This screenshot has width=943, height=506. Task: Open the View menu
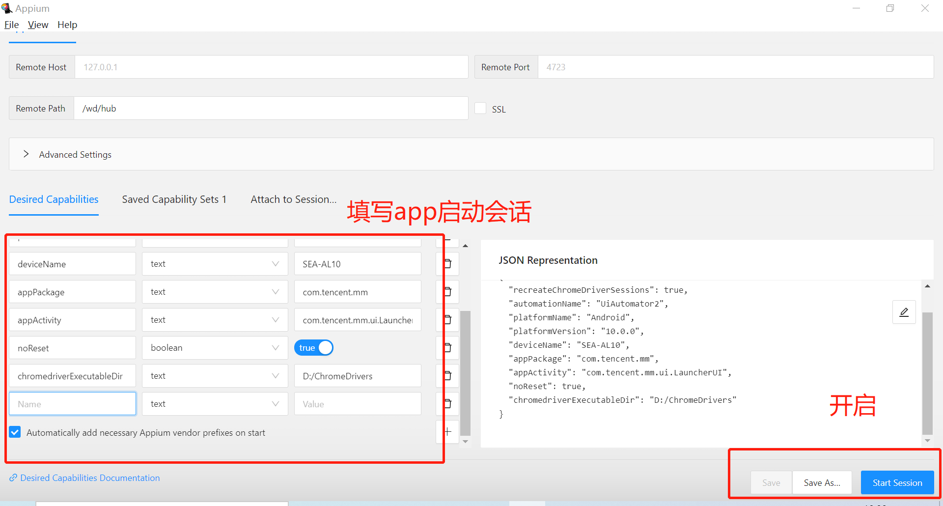click(38, 25)
